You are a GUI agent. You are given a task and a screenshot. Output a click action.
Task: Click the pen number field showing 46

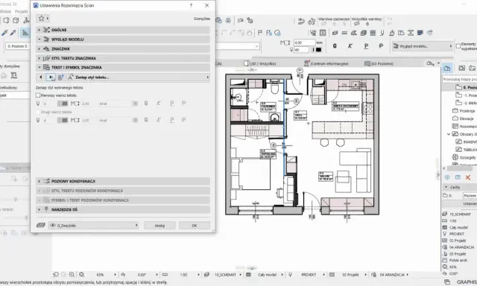[x=301, y=50]
